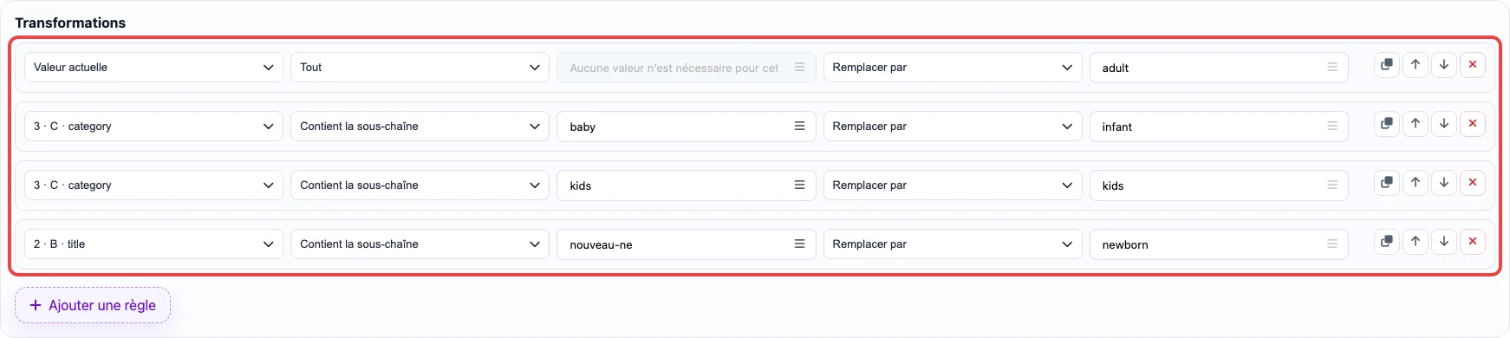This screenshot has height=338, width=1510.
Task: Open the 'Tout' condition dropdown
Action: pos(420,68)
